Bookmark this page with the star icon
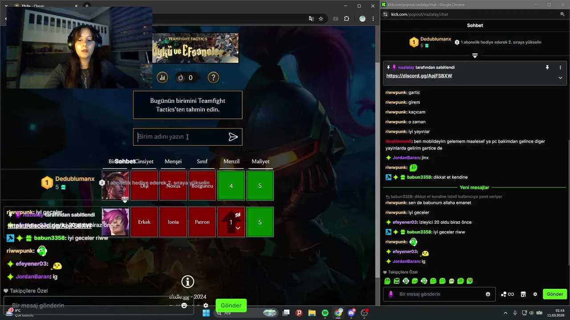Screen dimensions: 570x320 coord(321,19)
